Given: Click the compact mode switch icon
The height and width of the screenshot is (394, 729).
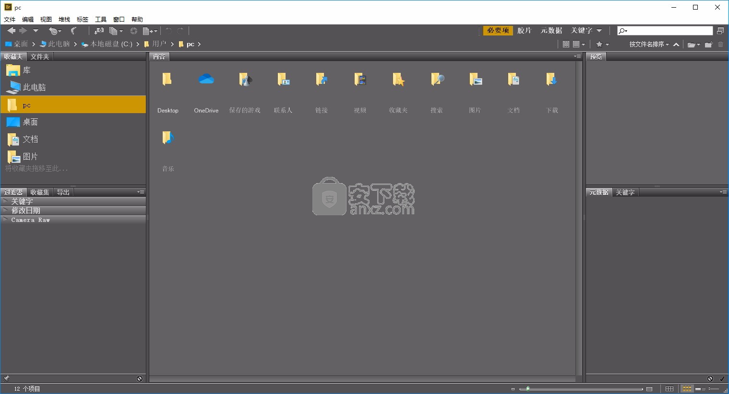Looking at the screenshot, I should pos(720,31).
